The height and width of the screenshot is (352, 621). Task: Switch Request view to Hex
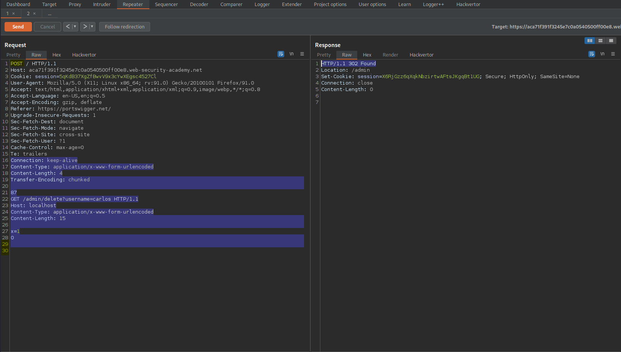click(57, 55)
